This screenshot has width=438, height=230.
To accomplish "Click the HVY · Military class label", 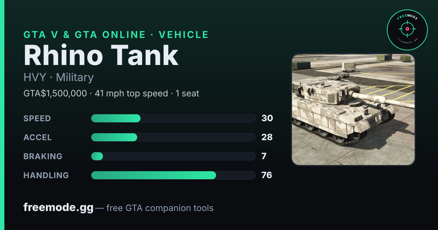I will point(58,77).
